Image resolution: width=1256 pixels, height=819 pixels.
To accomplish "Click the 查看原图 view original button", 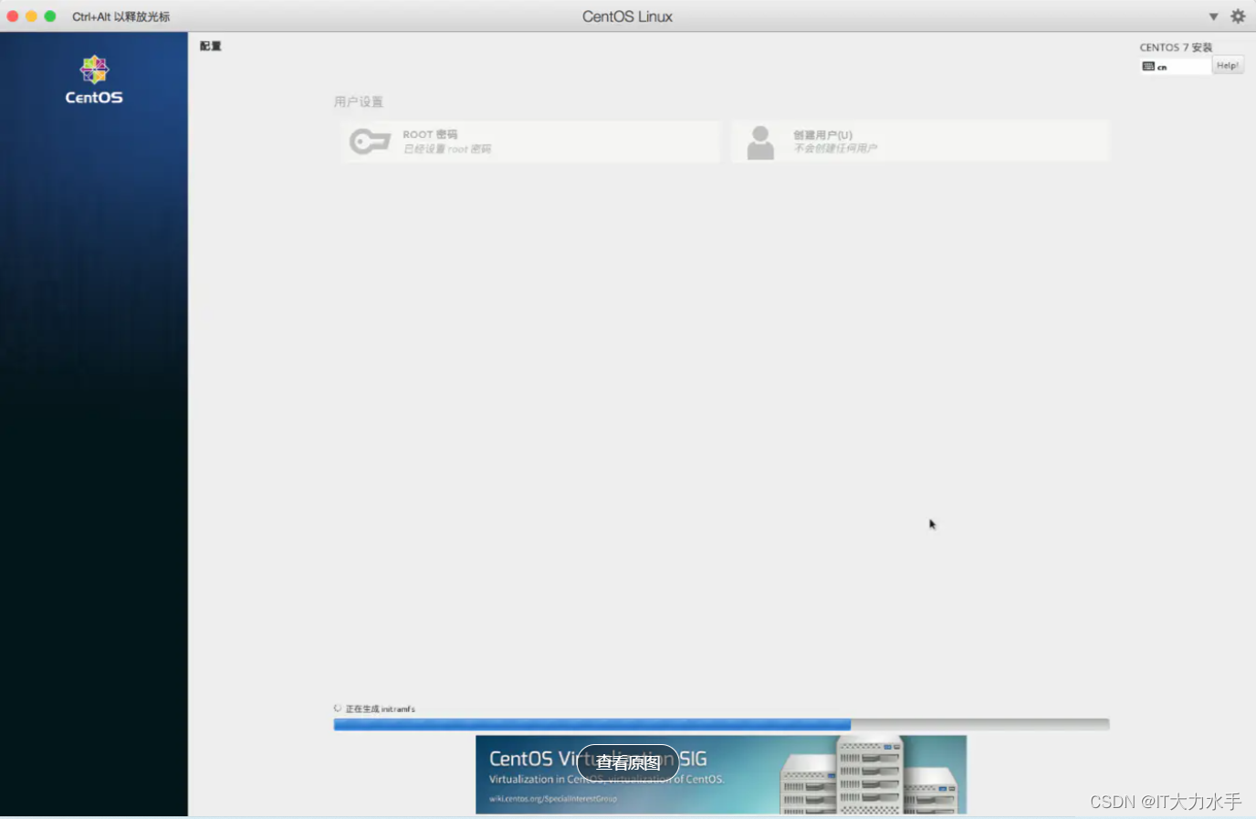I will click(x=628, y=762).
